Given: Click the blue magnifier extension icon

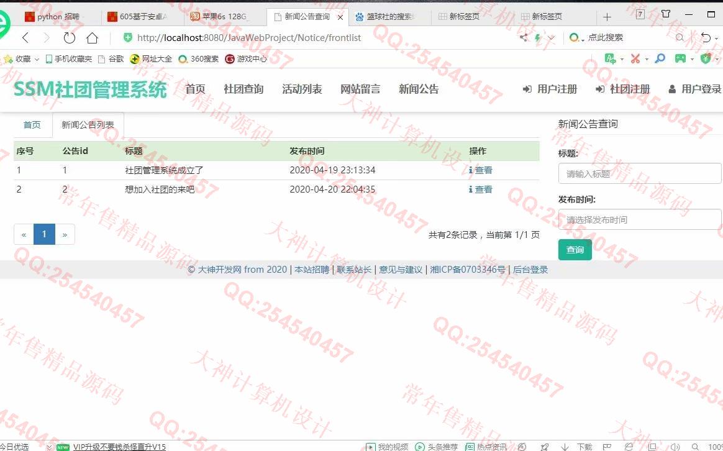Looking at the screenshot, I should point(660,58).
